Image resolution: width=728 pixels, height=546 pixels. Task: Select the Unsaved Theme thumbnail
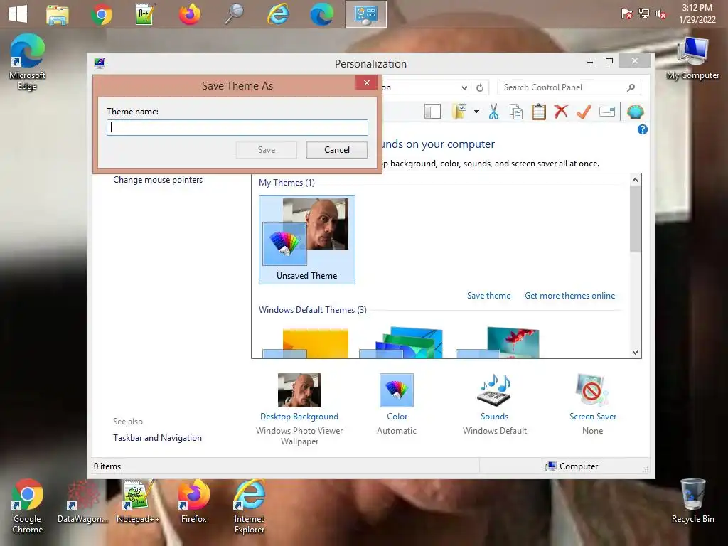(x=307, y=239)
